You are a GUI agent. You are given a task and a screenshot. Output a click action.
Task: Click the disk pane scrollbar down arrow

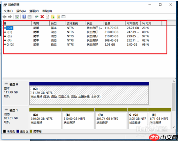(174, 127)
